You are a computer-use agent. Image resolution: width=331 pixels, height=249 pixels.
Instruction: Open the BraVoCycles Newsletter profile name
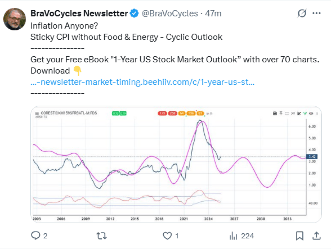tap(79, 13)
